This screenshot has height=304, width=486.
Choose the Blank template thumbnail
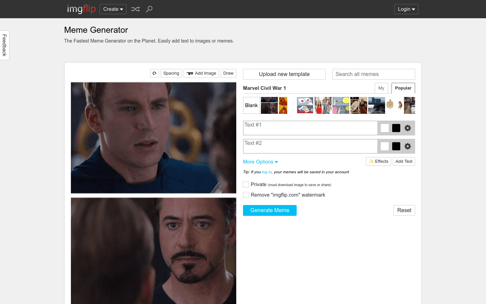[251, 105]
